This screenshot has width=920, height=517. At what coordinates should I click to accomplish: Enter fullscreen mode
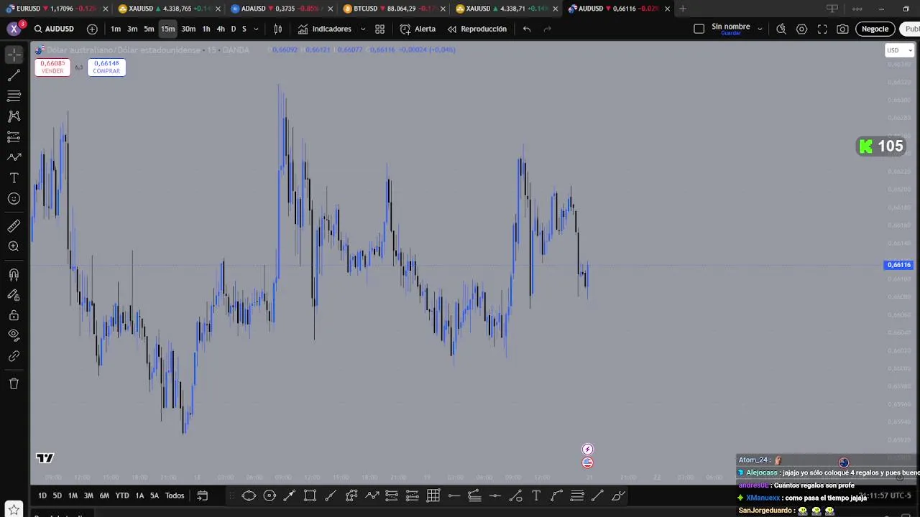tap(822, 29)
